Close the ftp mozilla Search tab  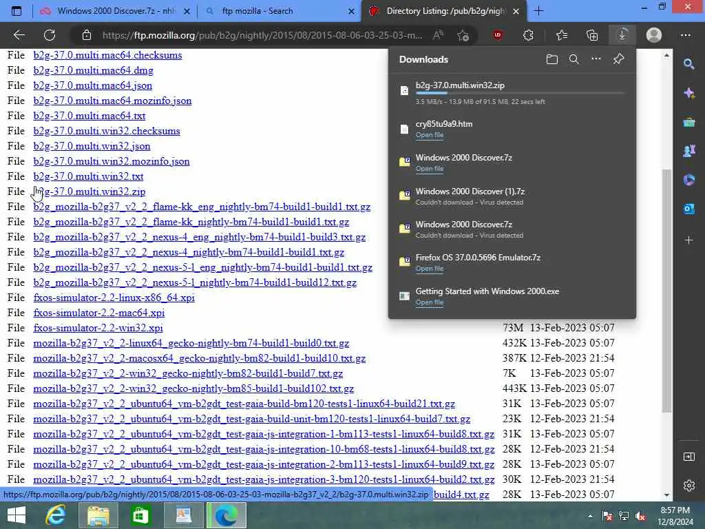(x=351, y=11)
